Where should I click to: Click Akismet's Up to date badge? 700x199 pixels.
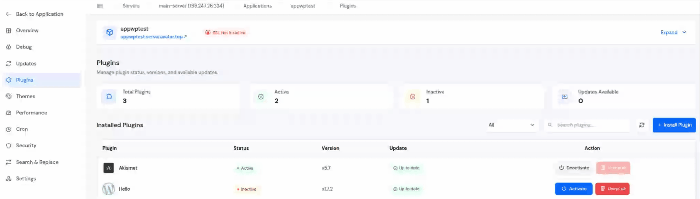[406, 168]
